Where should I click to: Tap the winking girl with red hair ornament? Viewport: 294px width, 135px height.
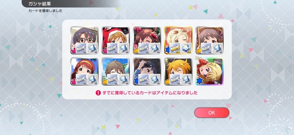point(147,40)
